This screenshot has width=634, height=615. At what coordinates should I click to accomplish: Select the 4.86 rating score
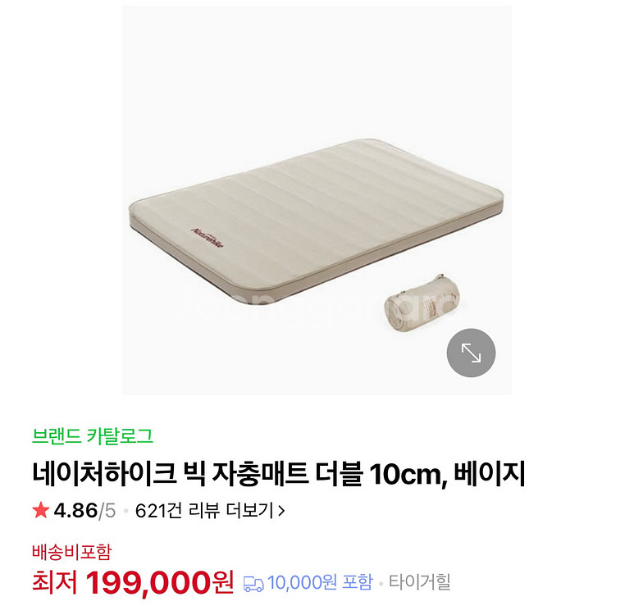(x=75, y=510)
